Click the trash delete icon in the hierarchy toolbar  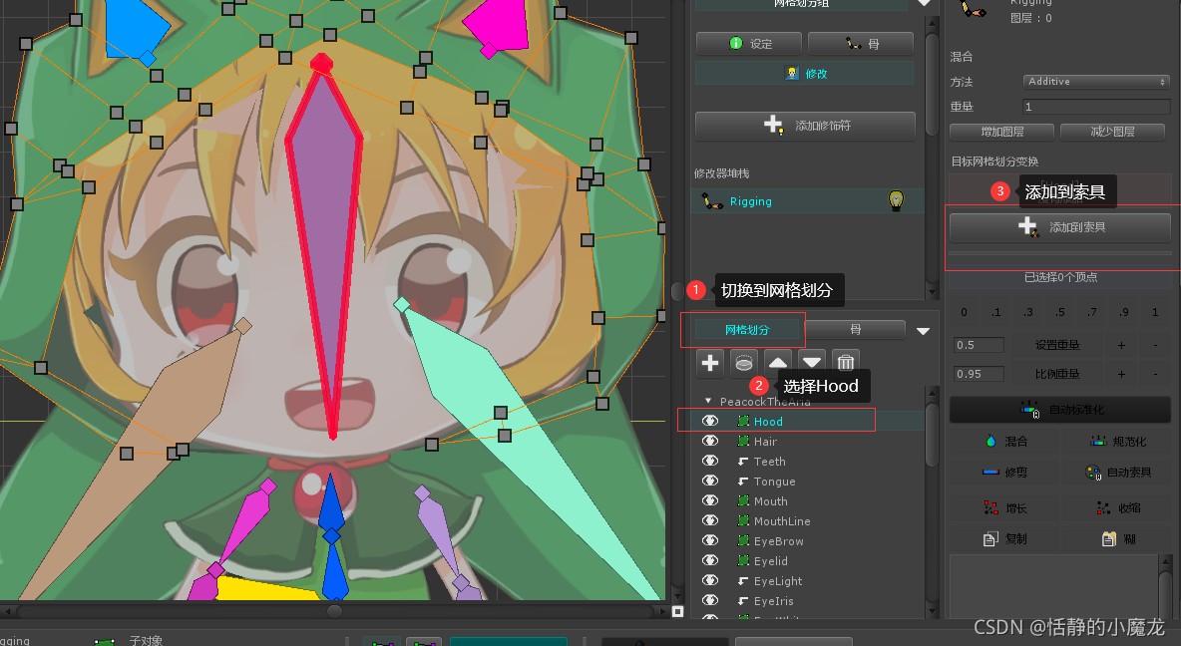[x=846, y=363]
